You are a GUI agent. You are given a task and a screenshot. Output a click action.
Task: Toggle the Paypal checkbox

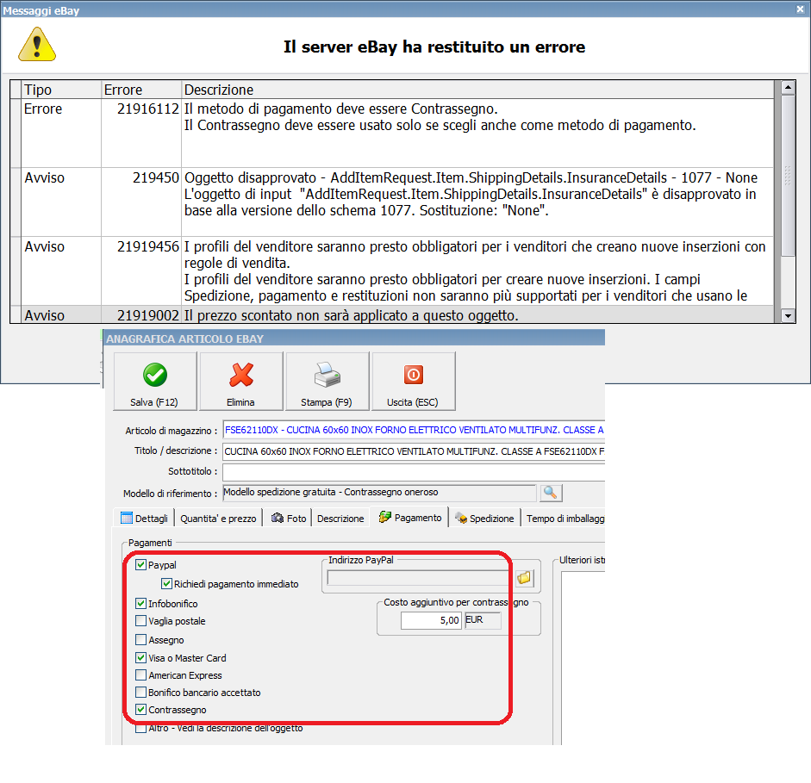(x=140, y=564)
